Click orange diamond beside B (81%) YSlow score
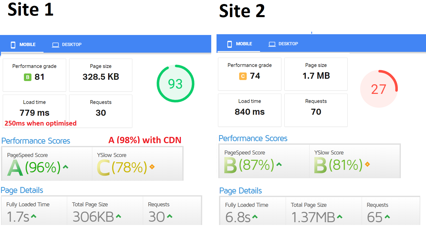426x231 pixels. pos(367,164)
